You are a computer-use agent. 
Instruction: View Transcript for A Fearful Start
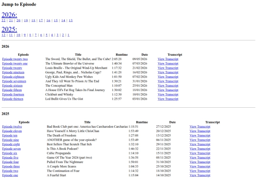[x=200, y=175]
